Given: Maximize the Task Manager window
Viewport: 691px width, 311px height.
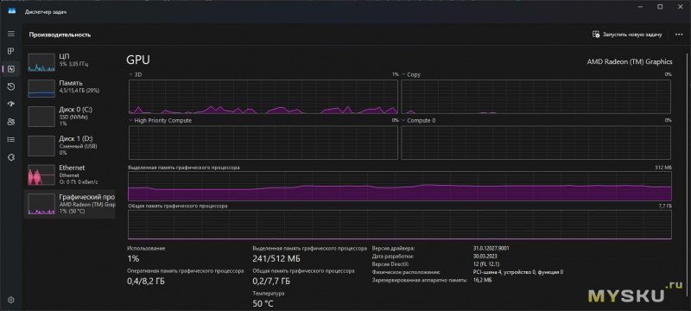Looking at the screenshot, I should (660, 7).
